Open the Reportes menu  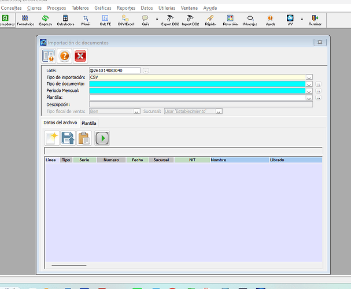[126, 8]
